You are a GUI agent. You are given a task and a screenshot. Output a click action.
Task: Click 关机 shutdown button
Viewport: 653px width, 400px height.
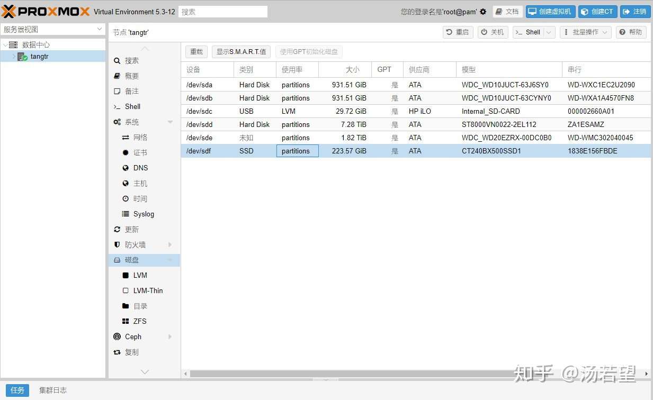(493, 32)
